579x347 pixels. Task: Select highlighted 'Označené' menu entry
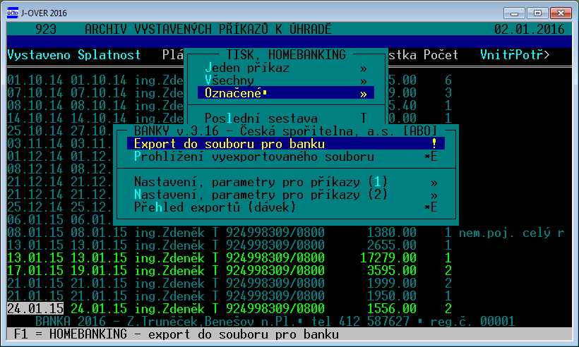click(x=286, y=93)
